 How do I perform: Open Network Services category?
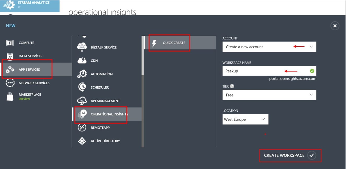[x=36, y=83]
